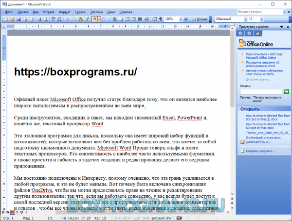Insert a hyperlink with the globe icon

[x=115, y=19]
